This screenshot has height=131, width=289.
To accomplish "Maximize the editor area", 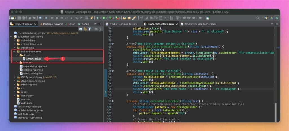I will click(x=277, y=24).
